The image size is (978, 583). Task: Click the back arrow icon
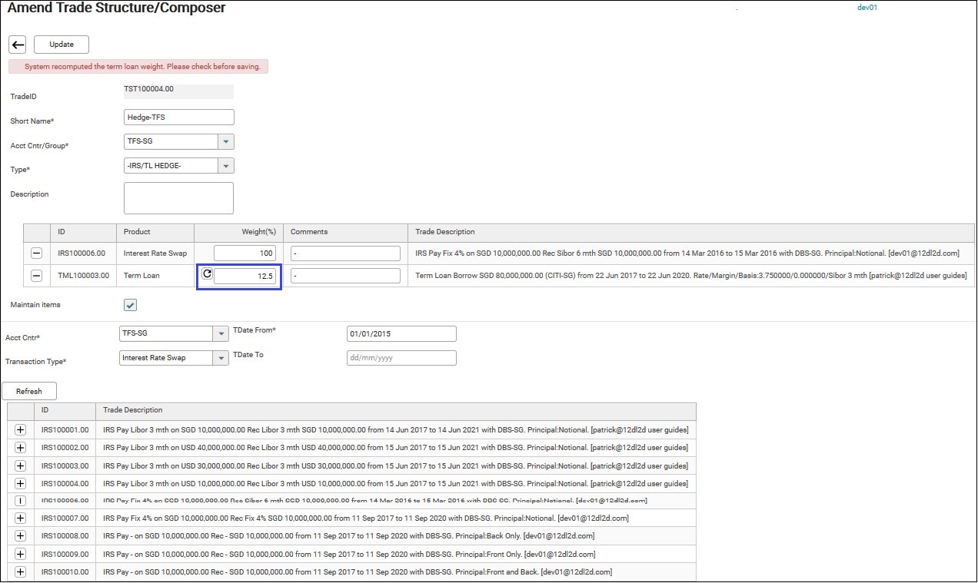[x=18, y=45]
